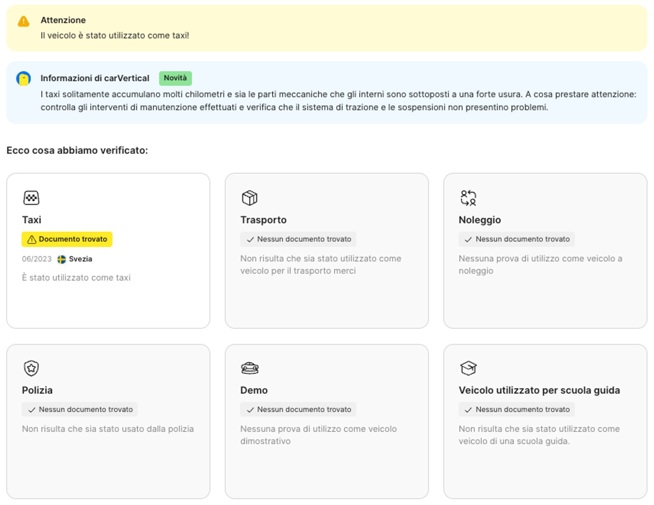The width and height of the screenshot is (654, 505).
Task: Click the Attenzione warning heading
Action: [63, 20]
